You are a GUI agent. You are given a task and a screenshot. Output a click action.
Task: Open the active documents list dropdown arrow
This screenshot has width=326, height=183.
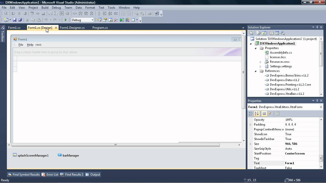click(243, 28)
